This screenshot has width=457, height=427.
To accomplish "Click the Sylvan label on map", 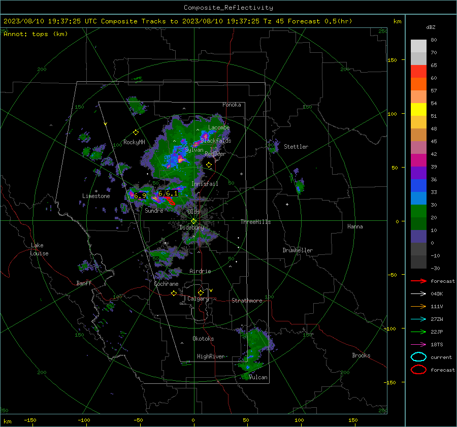I will 194,150.
